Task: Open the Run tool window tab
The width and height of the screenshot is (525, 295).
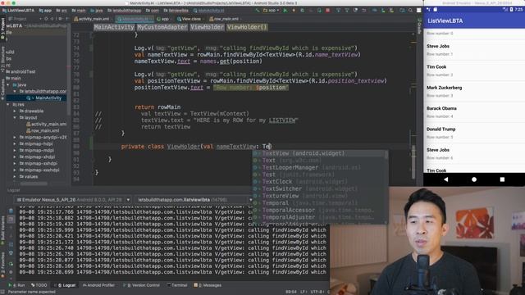Action: pos(17,285)
